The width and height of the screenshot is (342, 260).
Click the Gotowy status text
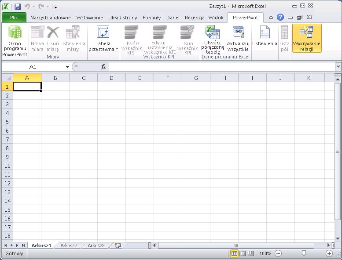pos(14,253)
